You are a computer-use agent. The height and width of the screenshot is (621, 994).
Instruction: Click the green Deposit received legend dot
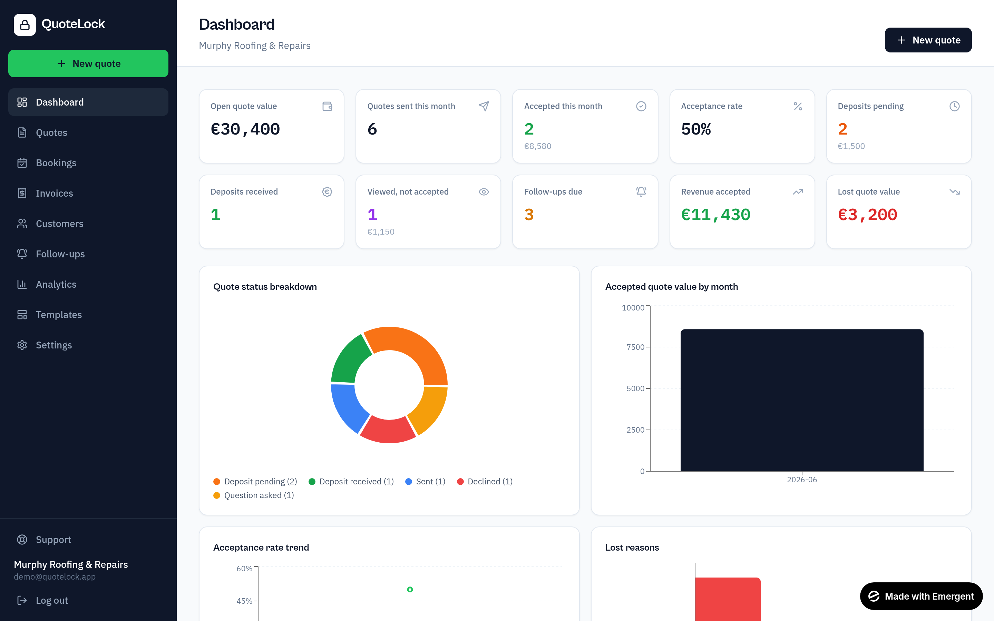(312, 481)
